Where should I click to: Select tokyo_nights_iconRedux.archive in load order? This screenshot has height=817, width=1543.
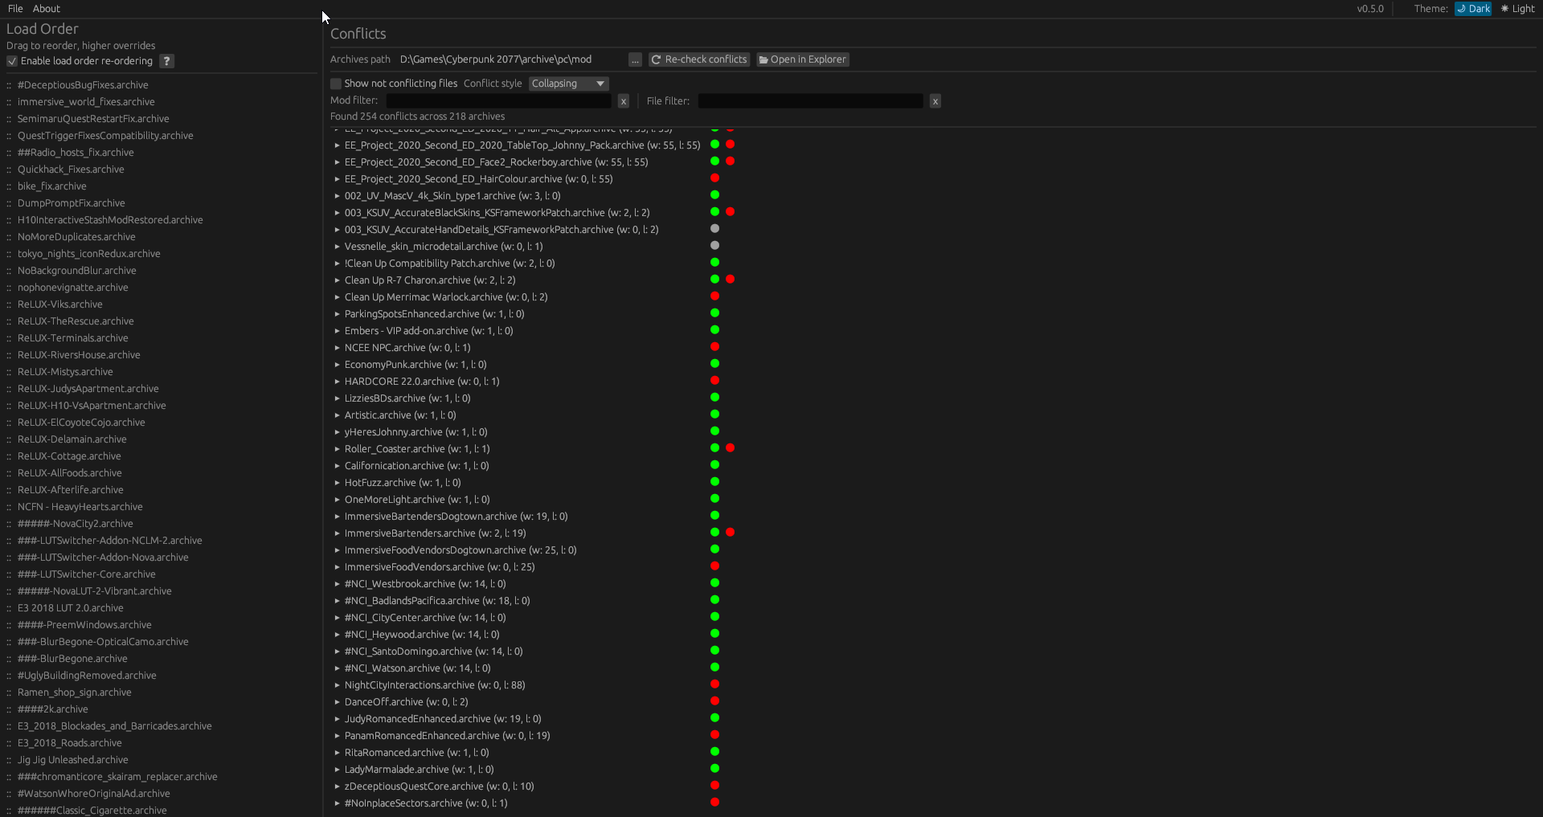89,254
